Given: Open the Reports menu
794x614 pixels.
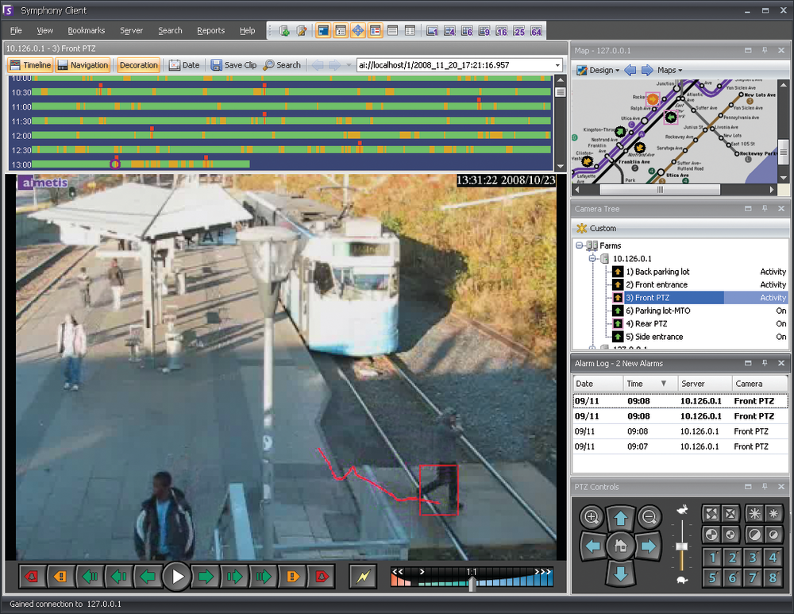Looking at the screenshot, I should (210, 30).
